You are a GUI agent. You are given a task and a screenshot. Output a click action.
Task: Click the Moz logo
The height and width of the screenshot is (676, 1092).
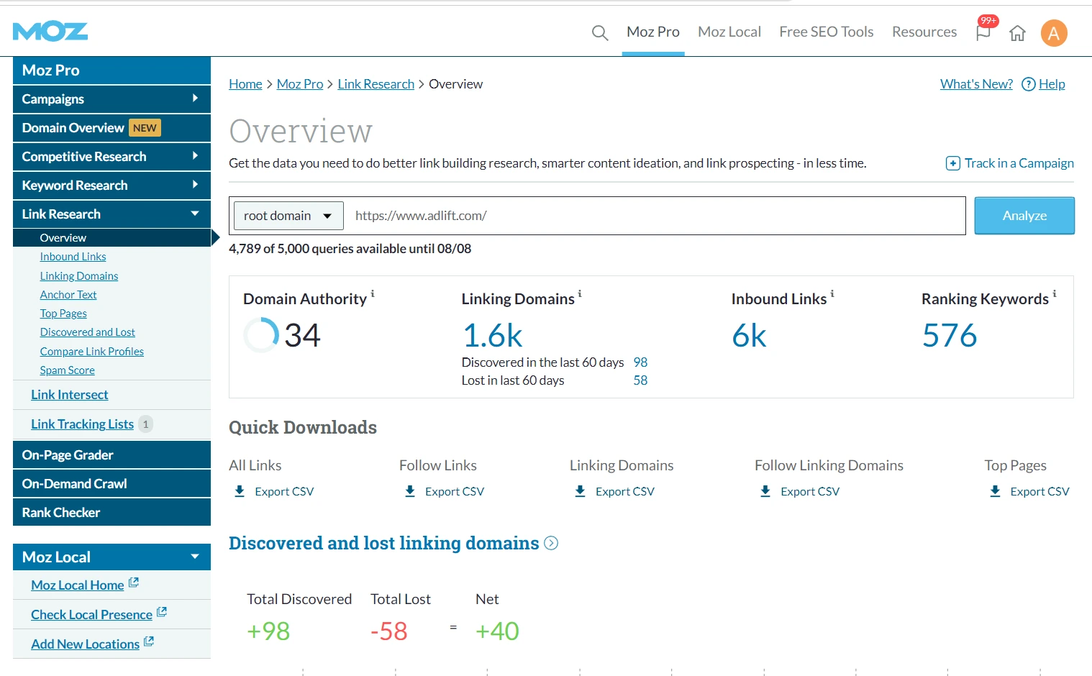coord(50,32)
